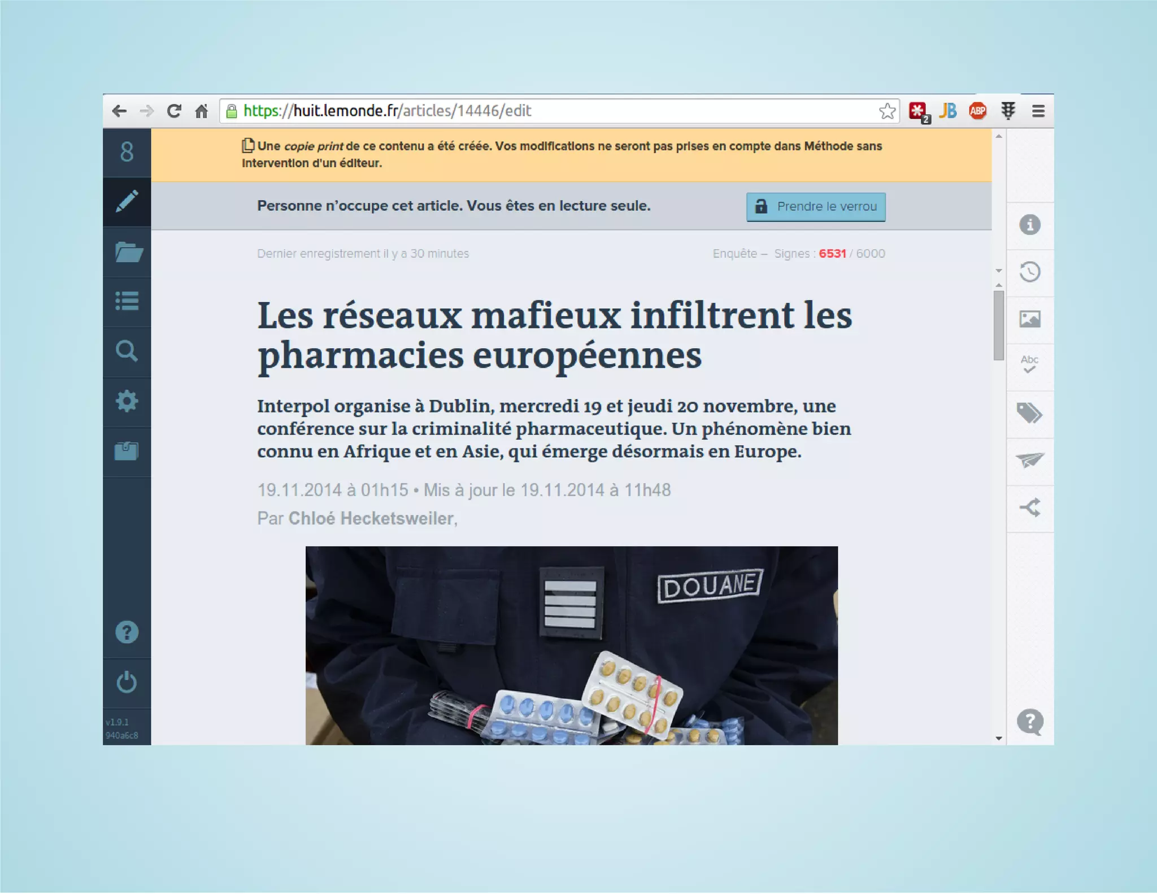Bookmark page with the star icon
Screen dimensions: 1157x894
[887, 111]
